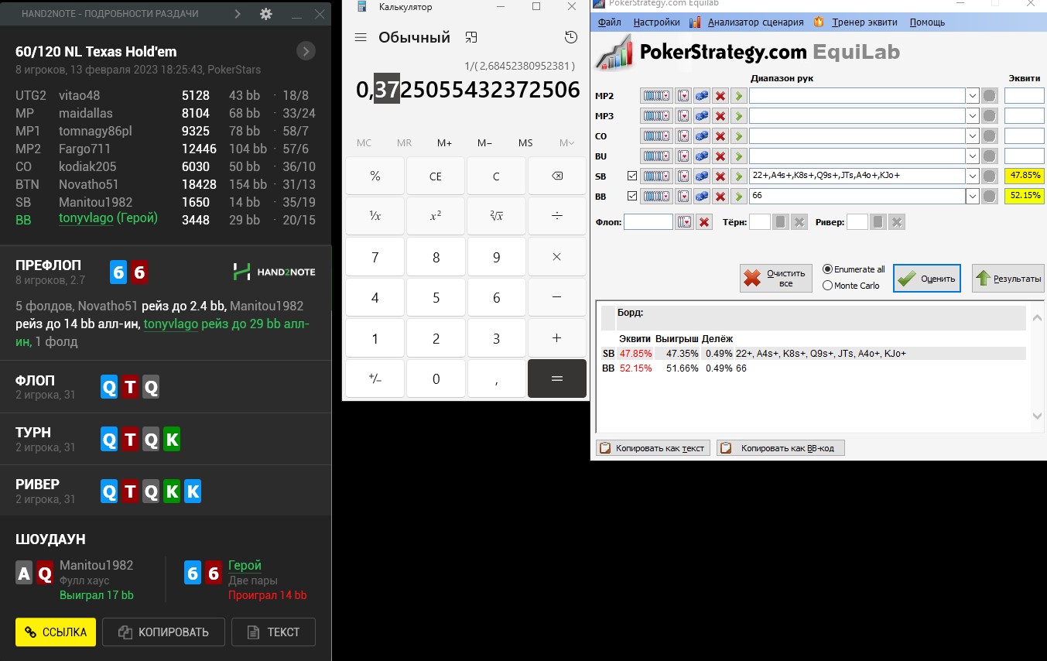Open the Тренер эквити menu
This screenshot has width=1047, height=661.
864,22
